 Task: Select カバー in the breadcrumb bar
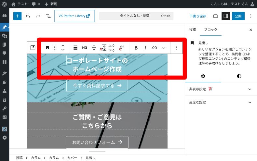pyautogui.click(x=72, y=158)
